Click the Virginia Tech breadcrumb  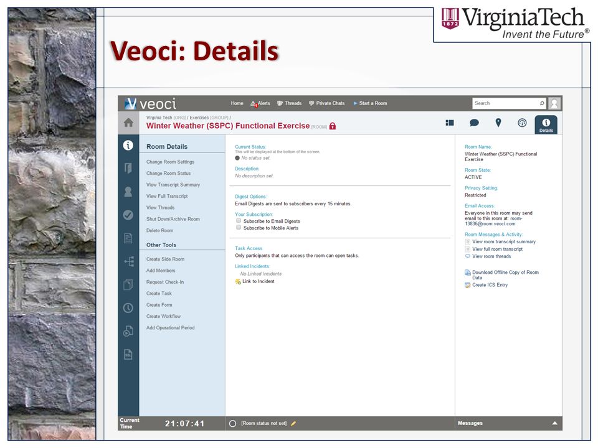pyautogui.click(x=159, y=118)
